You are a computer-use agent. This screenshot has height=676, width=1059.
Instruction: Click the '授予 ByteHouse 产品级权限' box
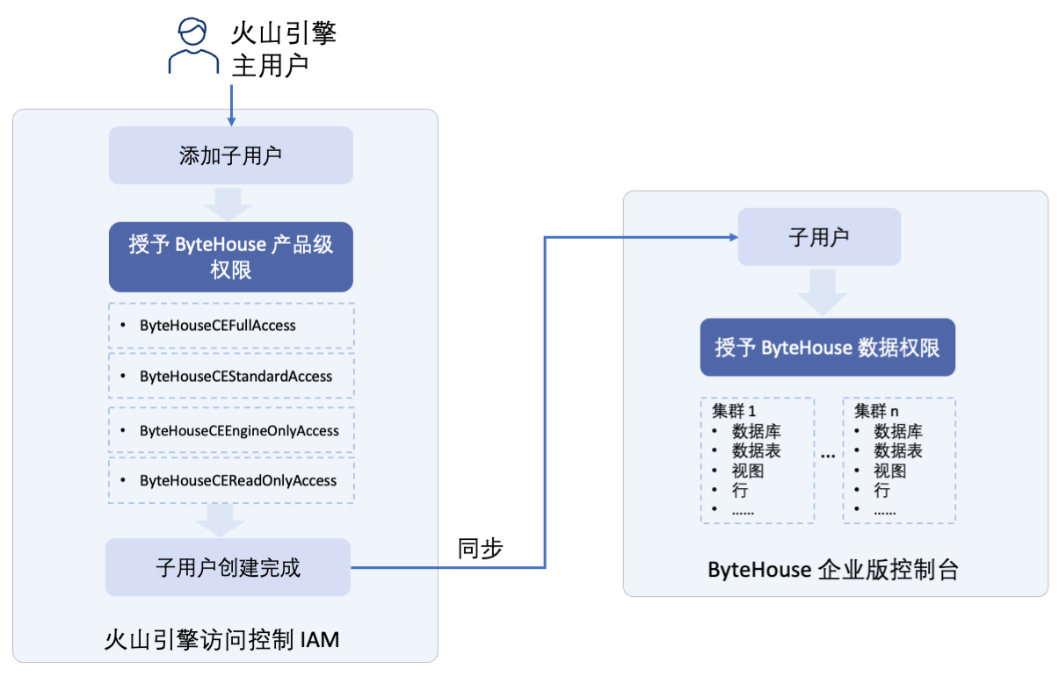click(x=230, y=256)
